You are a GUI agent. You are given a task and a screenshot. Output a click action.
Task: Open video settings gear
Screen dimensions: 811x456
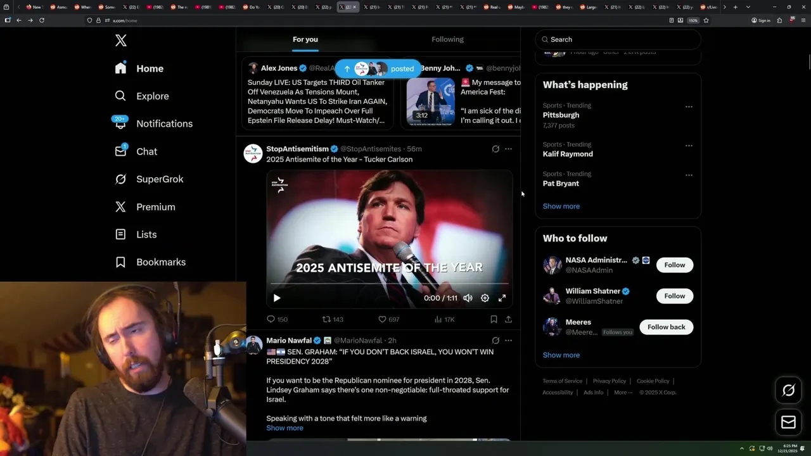pyautogui.click(x=485, y=298)
